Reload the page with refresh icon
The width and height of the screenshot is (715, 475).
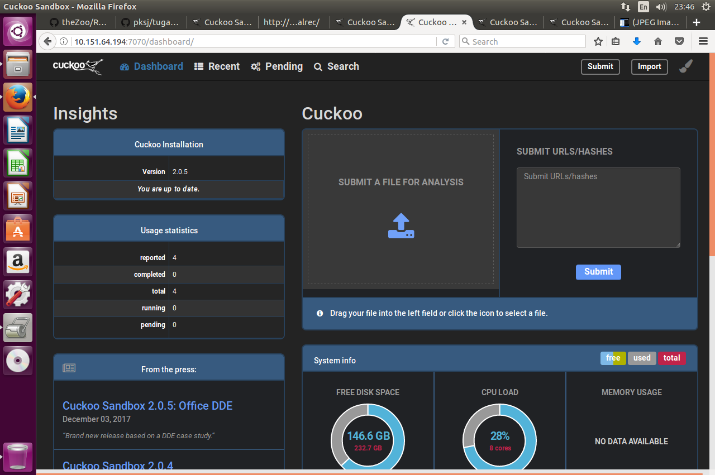point(445,41)
